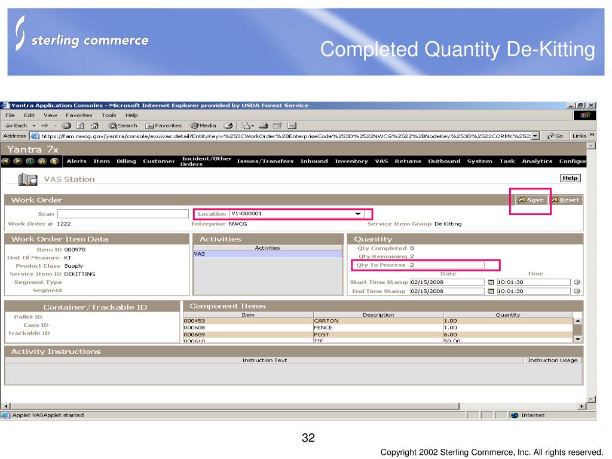Open the Task navigation menu
Viewport: 612px width, 459px height.
[x=507, y=161]
